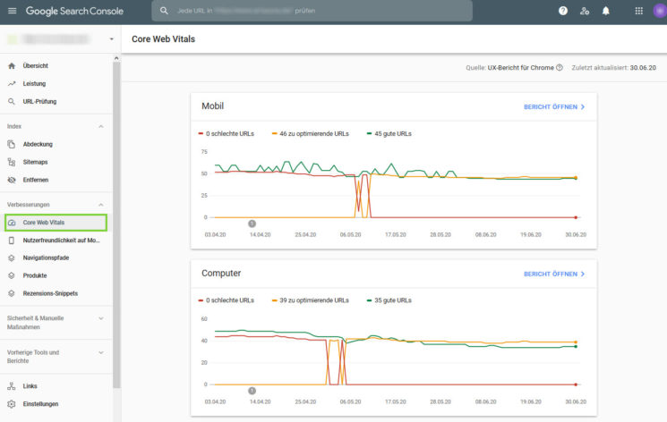This screenshot has height=422, width=667.
Task: Open the hamburger navigation menu
Action: (x=12, y=11)
